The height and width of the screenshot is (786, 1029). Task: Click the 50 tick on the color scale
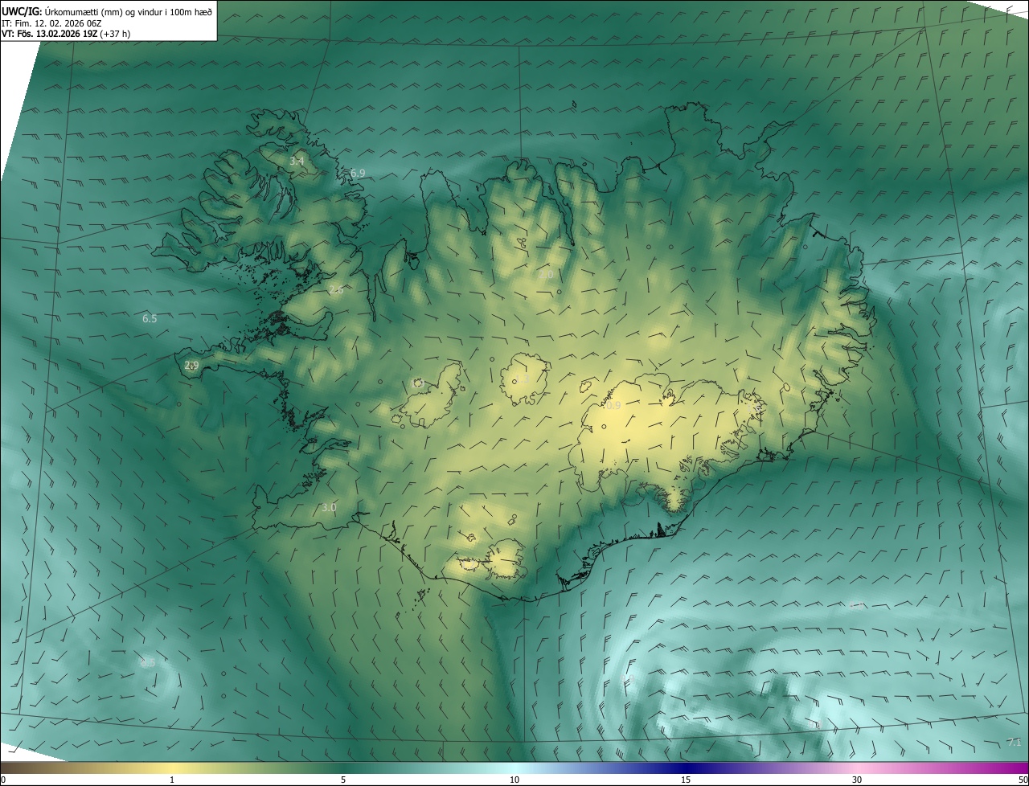pyautogui.click(x=1023, y=780)
